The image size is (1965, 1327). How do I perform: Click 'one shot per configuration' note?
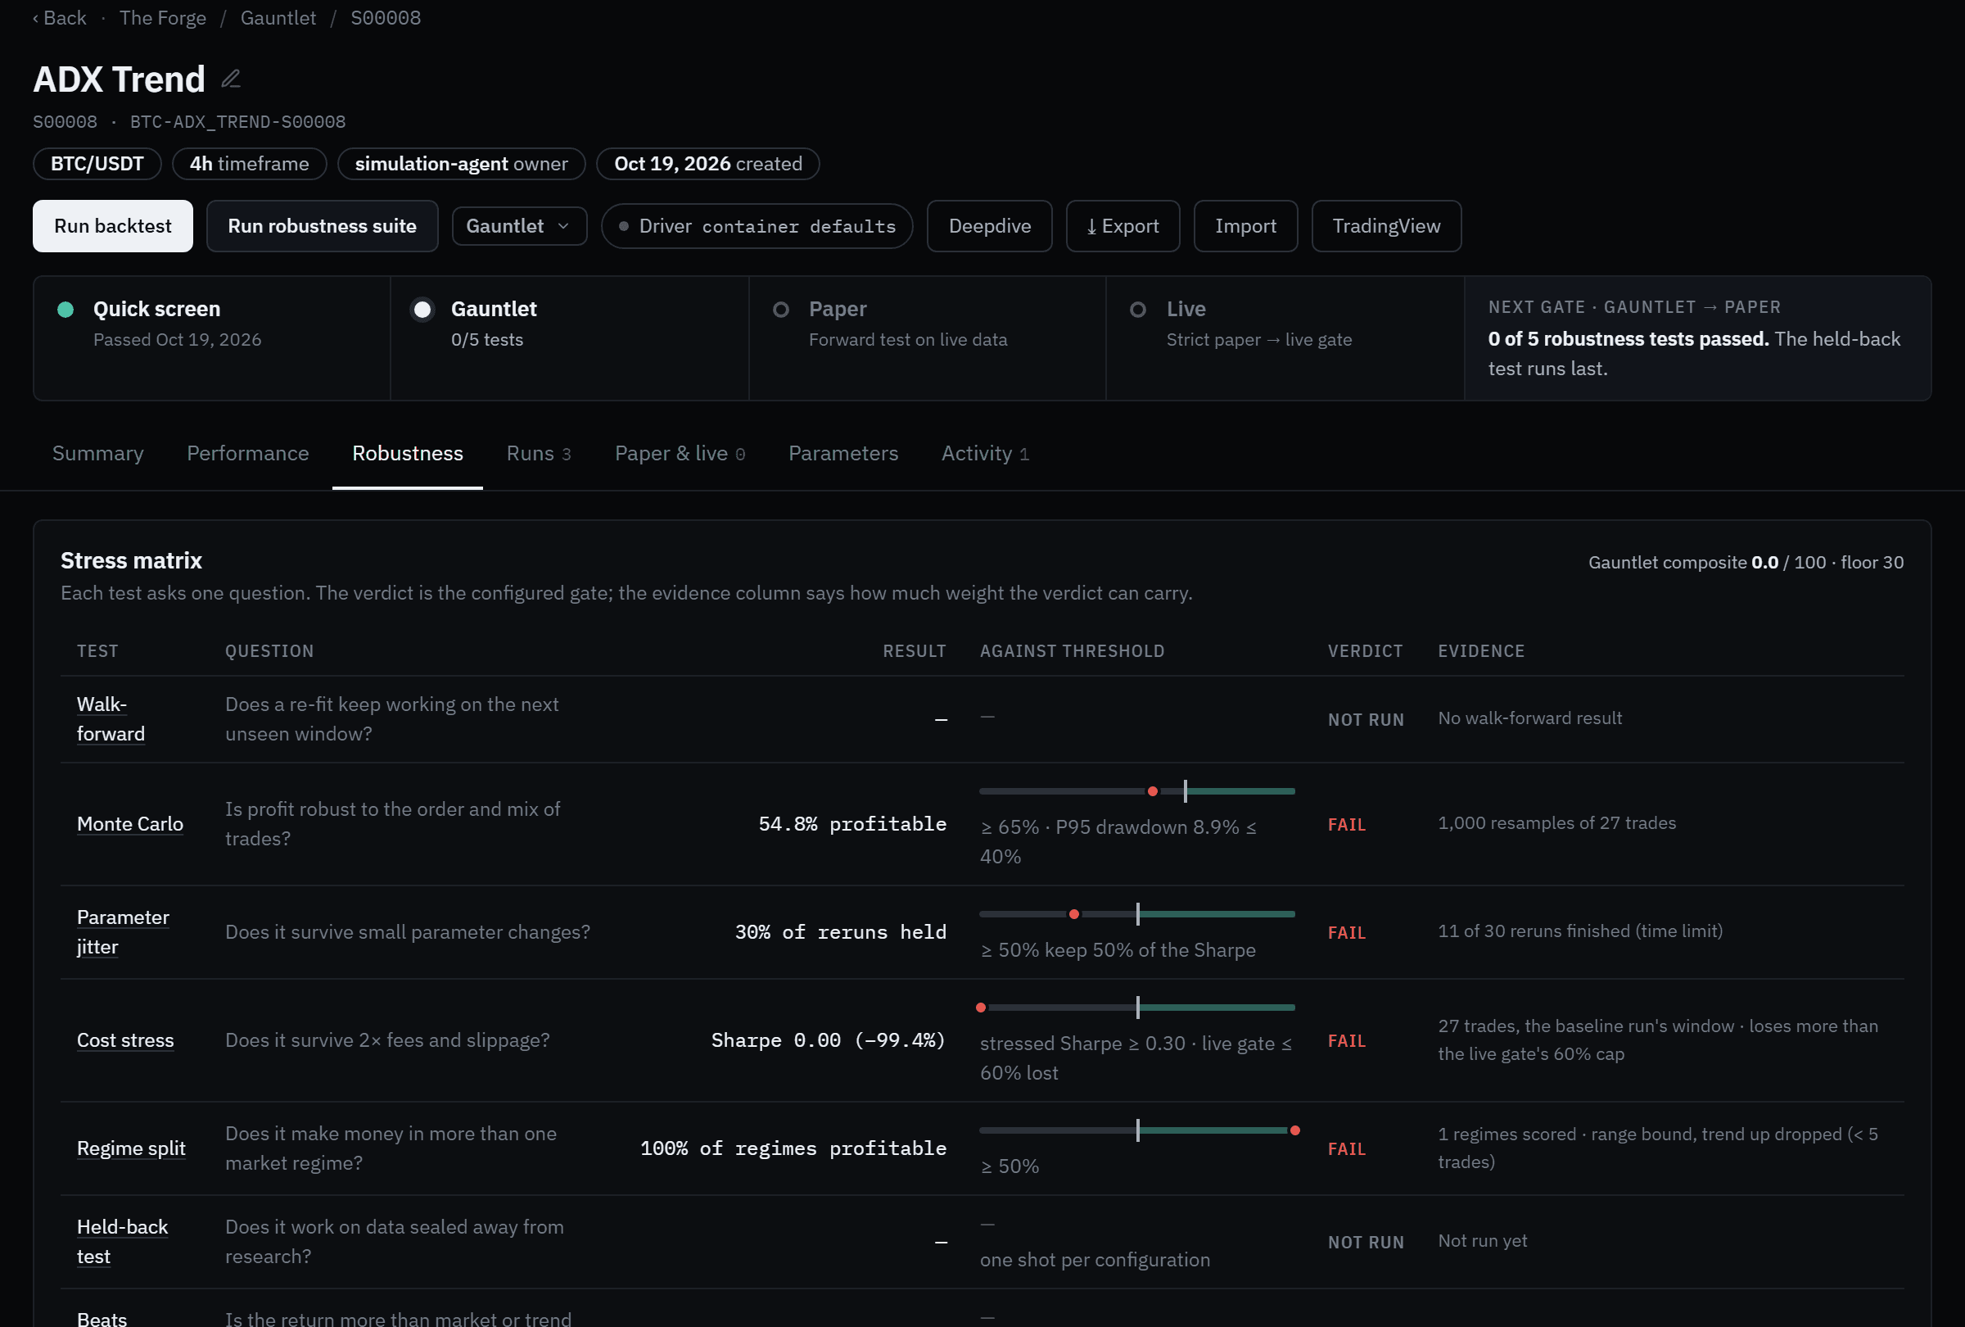[x=1095, y=1260]
